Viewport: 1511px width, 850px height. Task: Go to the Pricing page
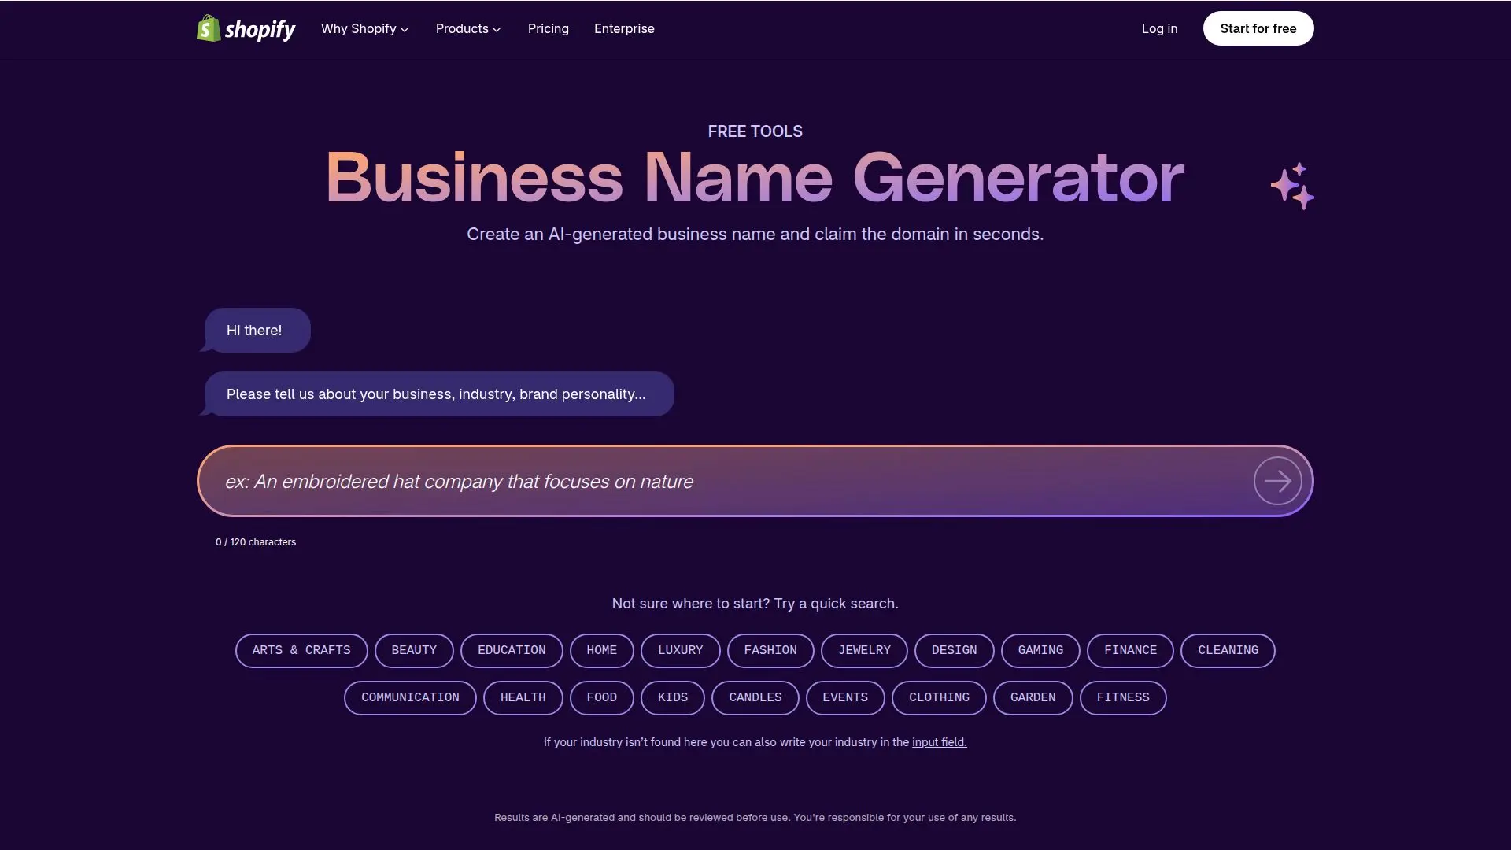[549, 28]
